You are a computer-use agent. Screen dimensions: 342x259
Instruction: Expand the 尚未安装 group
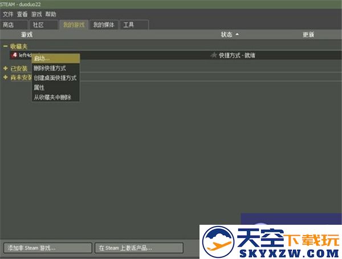tap(6, 78)
